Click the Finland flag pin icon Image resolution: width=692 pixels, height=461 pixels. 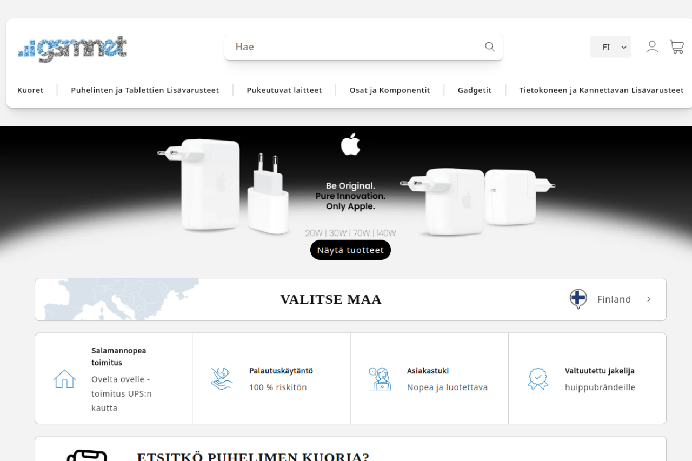[578, 299]
